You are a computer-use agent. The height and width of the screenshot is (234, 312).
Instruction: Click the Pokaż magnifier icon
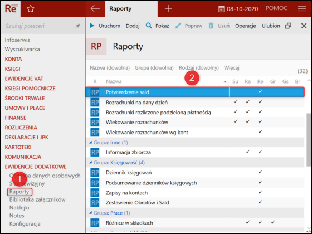(x=149, y=26)
